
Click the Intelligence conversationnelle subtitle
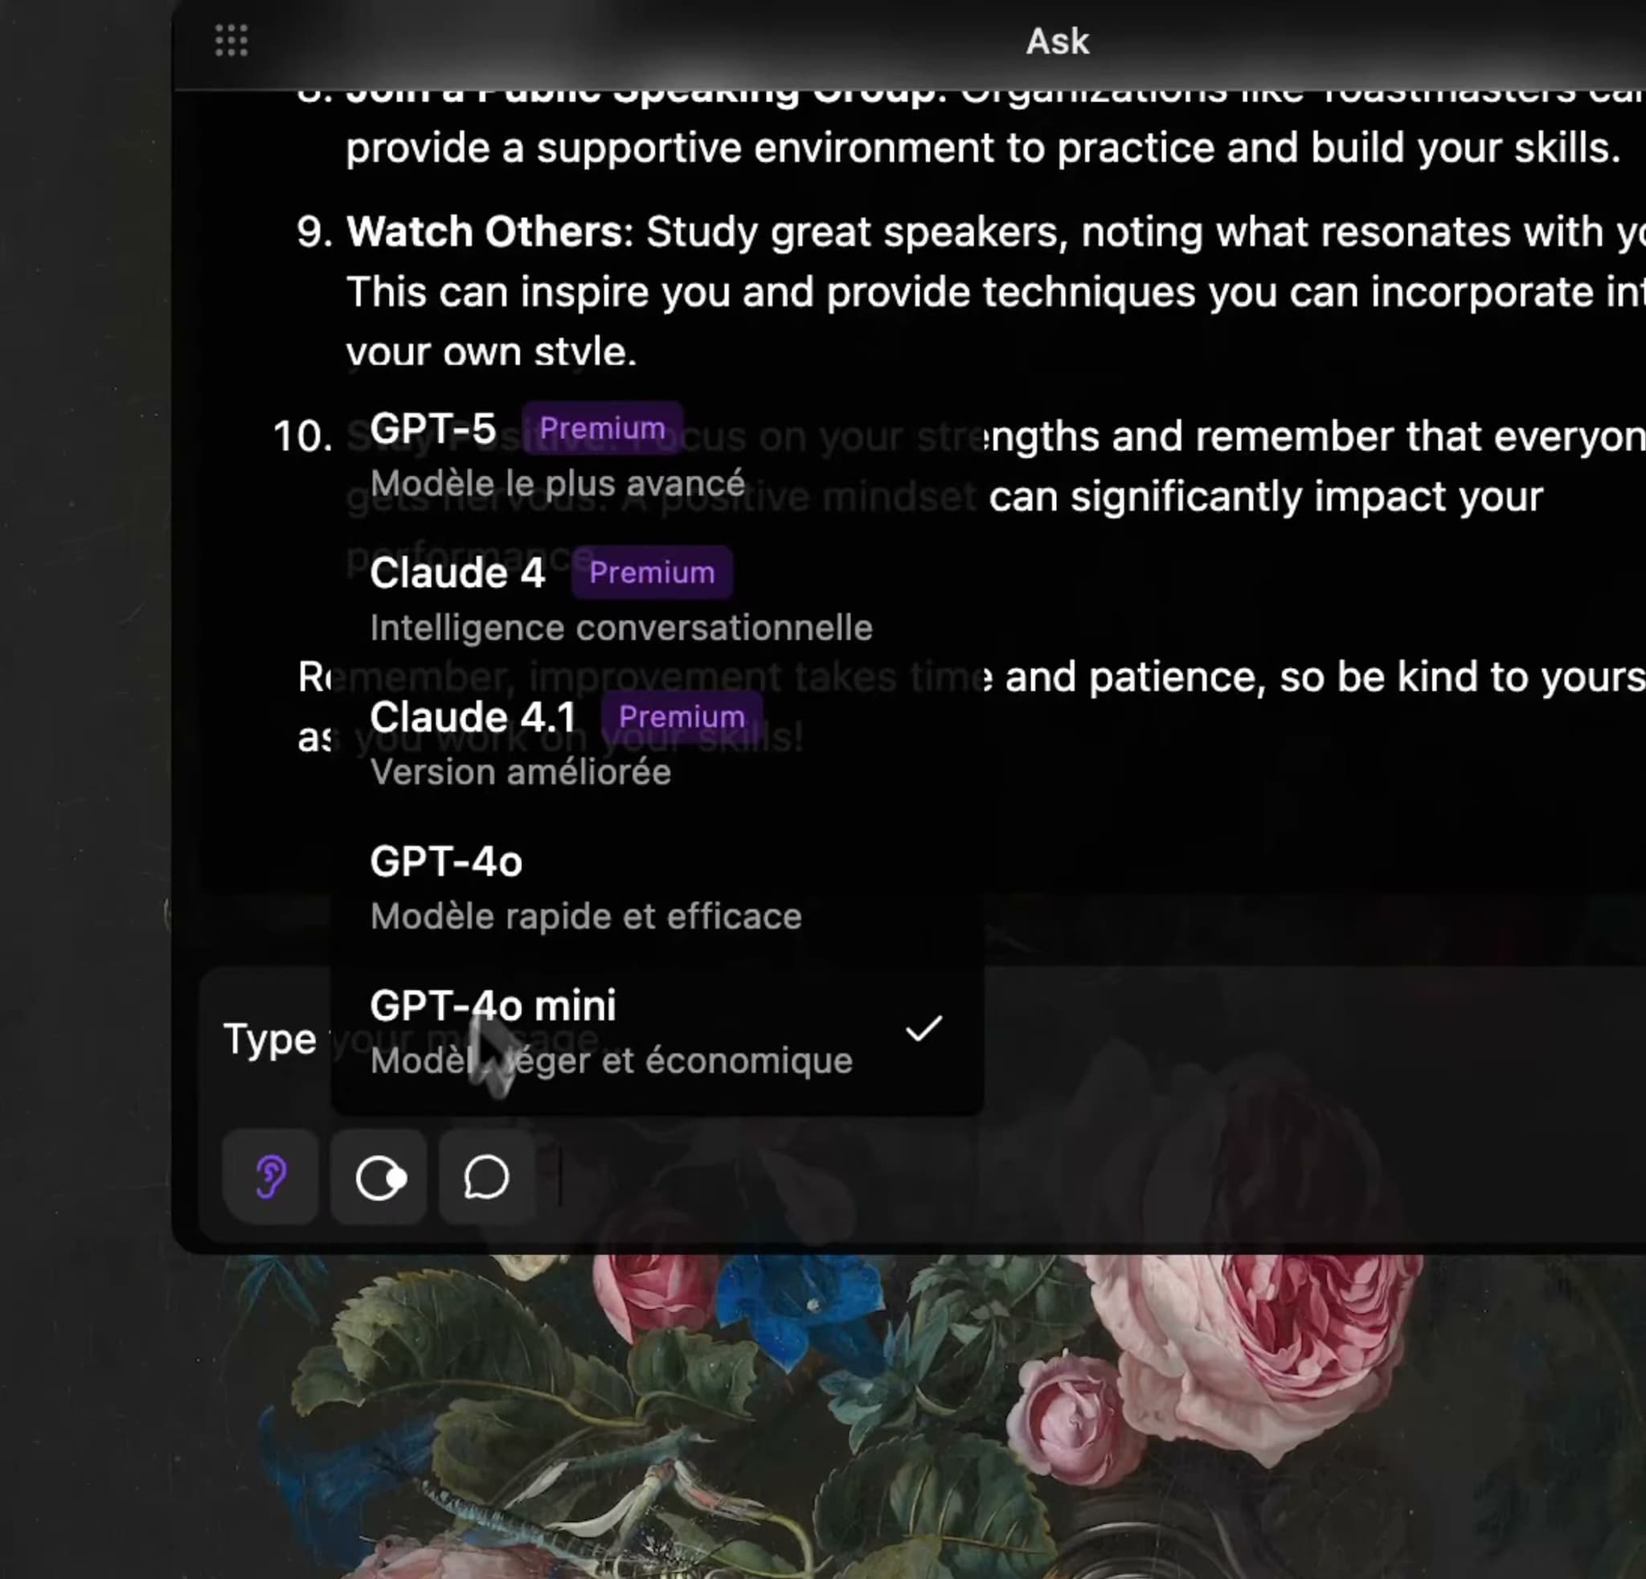pos(621,628)
